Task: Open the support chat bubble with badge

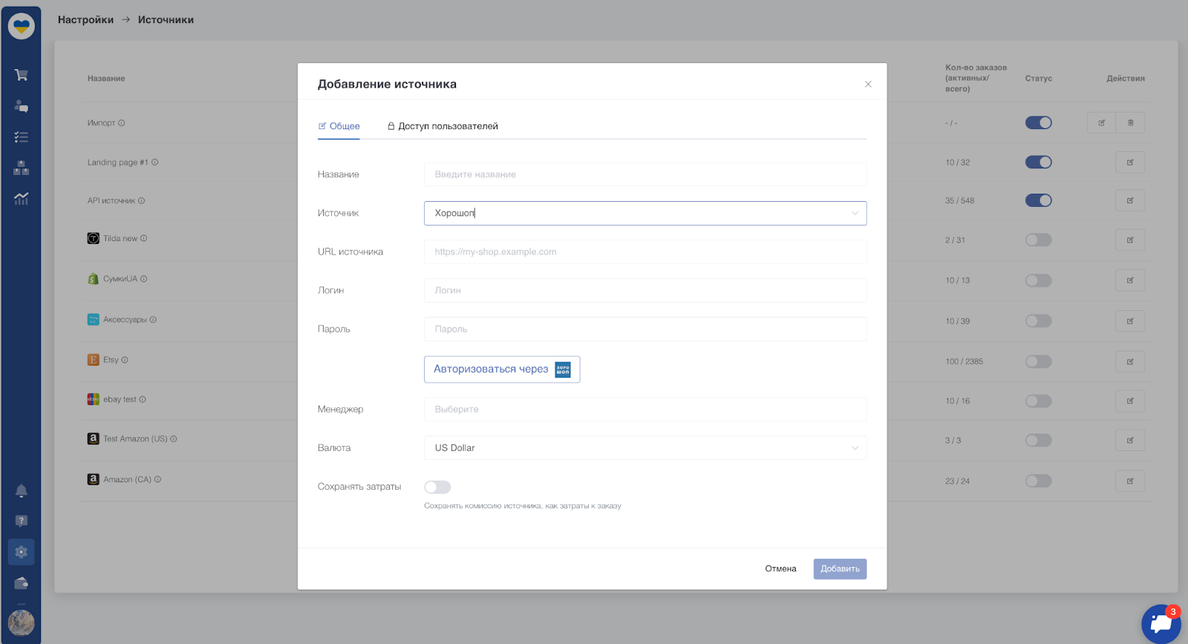Action: 1161,623
